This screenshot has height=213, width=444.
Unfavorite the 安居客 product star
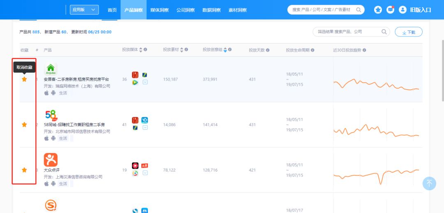pos(24,79)
